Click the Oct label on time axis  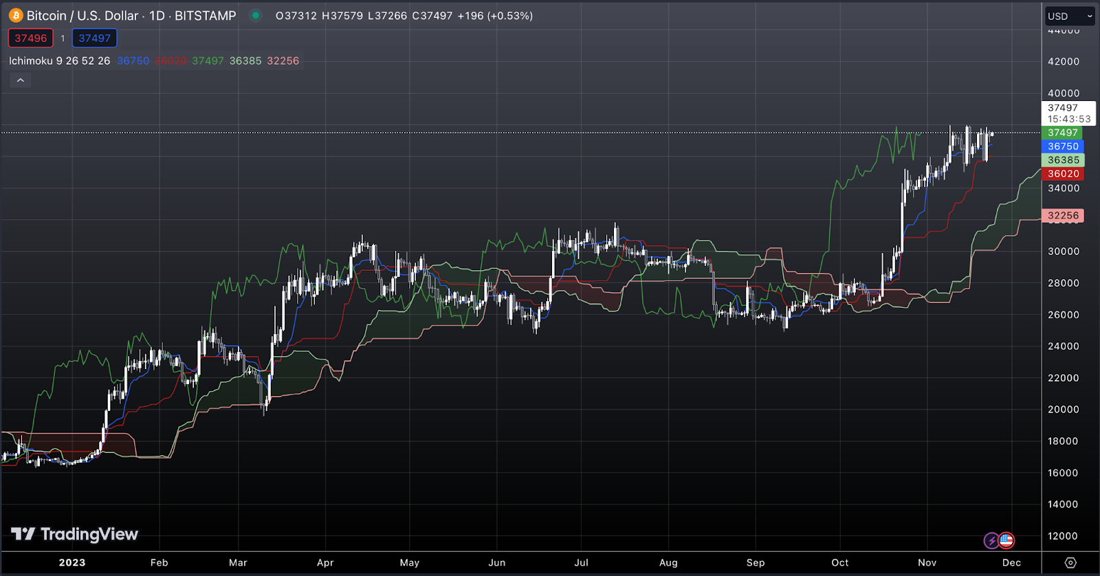(840, 562)
